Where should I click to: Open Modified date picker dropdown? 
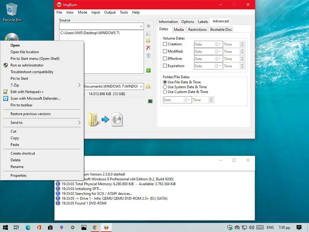tap(218, 51)
